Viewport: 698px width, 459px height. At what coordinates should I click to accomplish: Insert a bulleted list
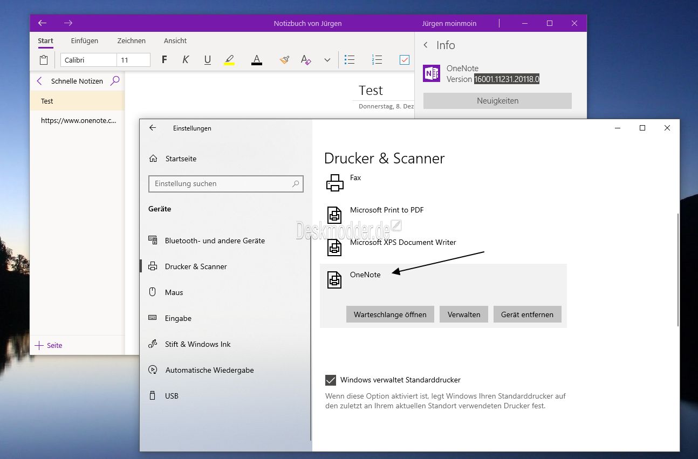coord(350,60)
